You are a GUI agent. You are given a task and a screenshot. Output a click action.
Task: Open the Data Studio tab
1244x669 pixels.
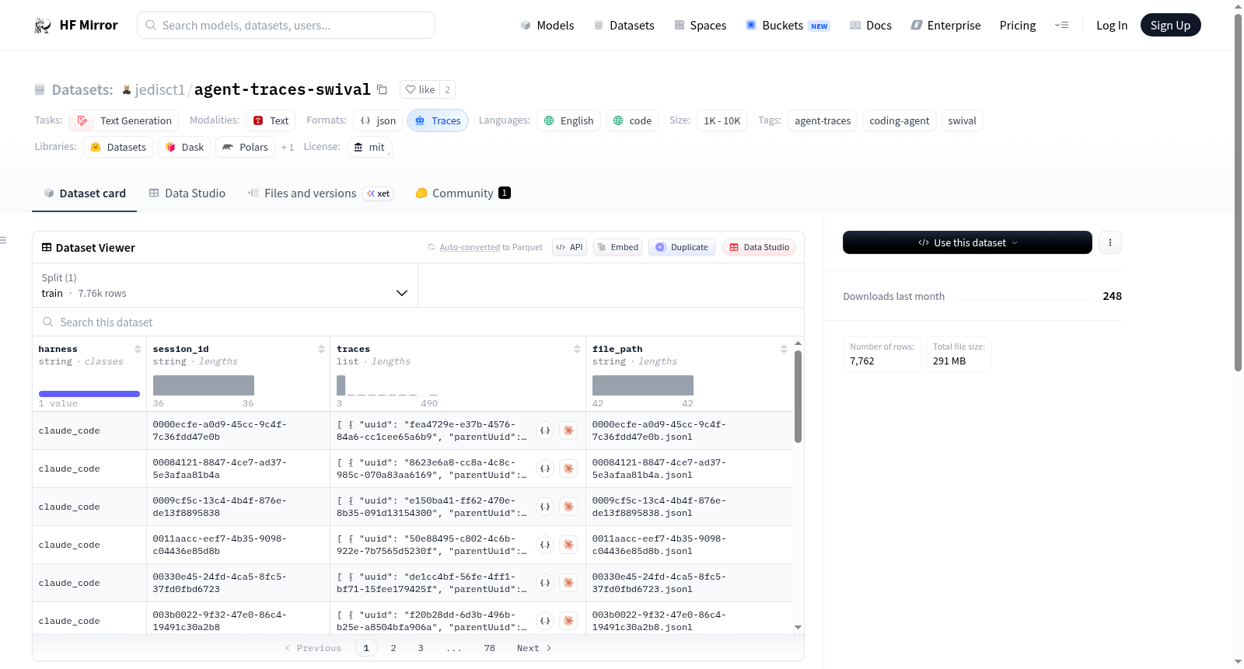[187, 193]
